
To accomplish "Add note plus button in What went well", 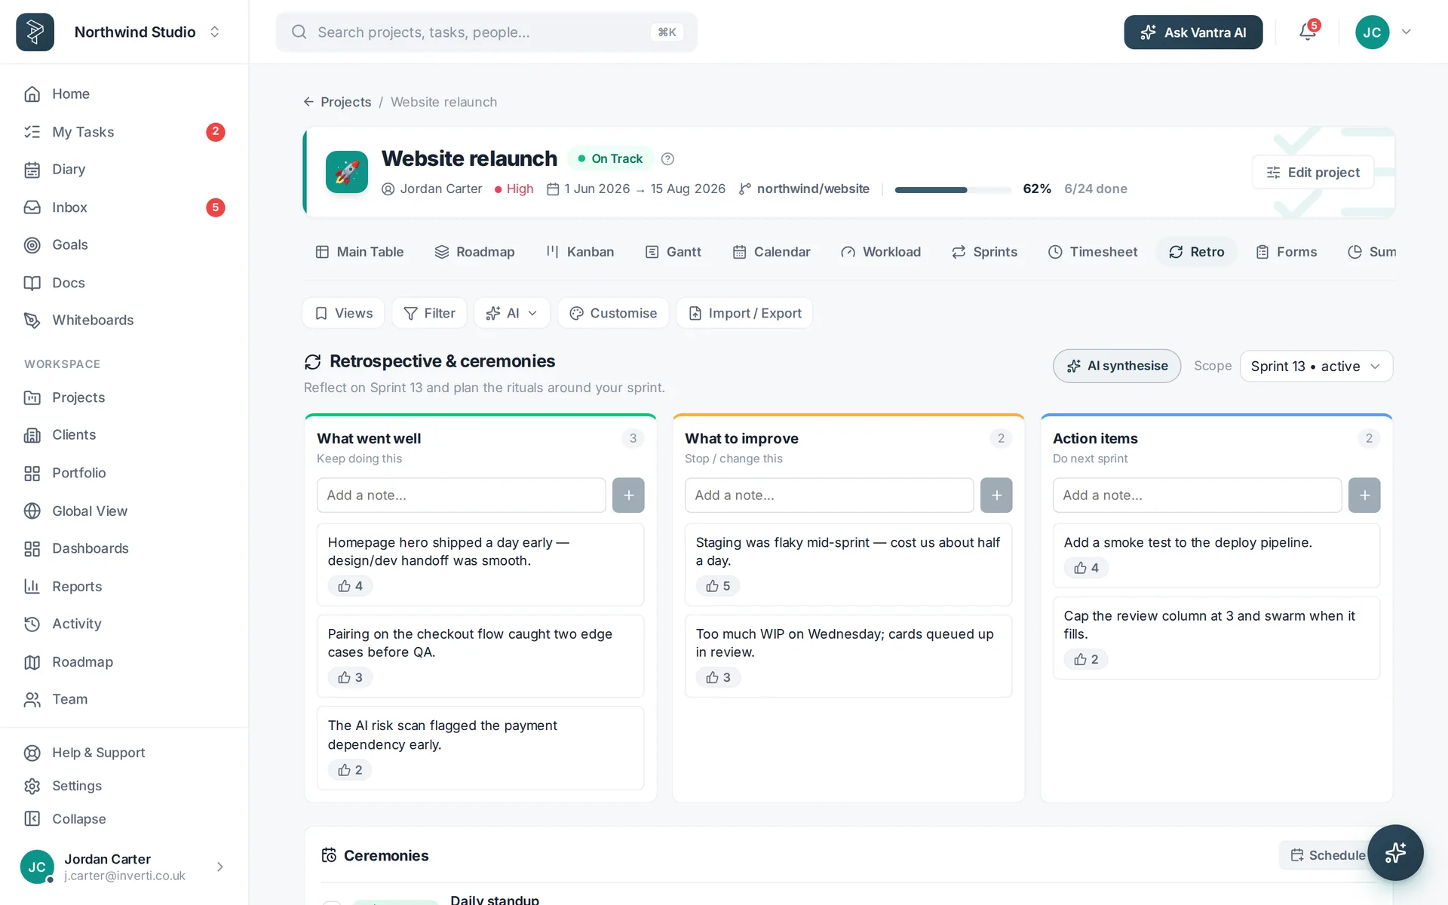I will click(628, 495).
